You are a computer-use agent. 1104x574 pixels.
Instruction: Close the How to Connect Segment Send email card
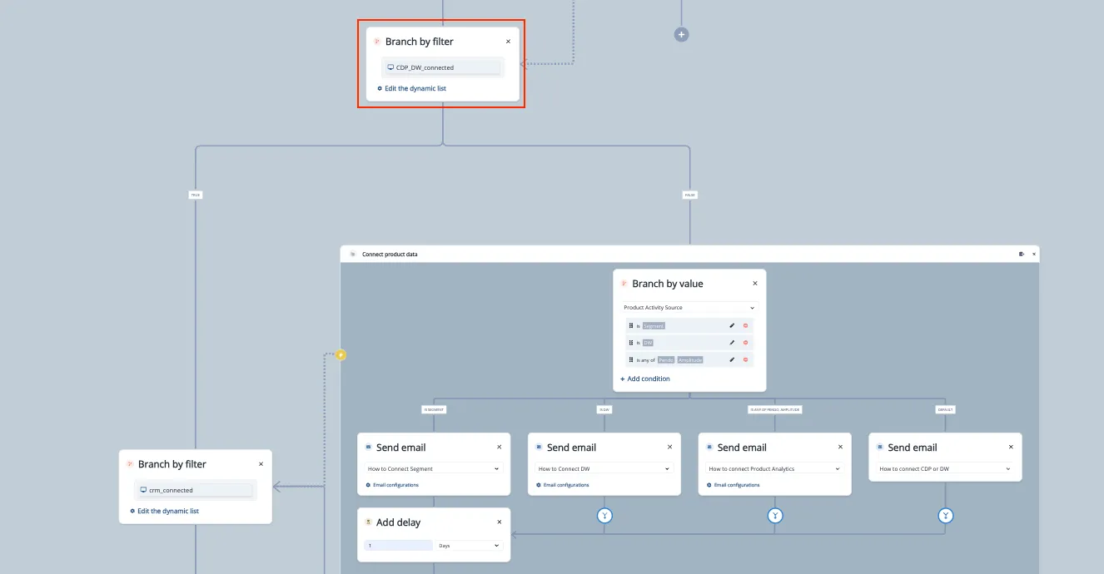click(x=500, y=448)
